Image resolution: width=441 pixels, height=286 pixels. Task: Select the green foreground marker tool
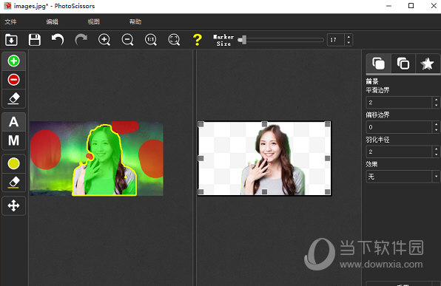point(13,61)
